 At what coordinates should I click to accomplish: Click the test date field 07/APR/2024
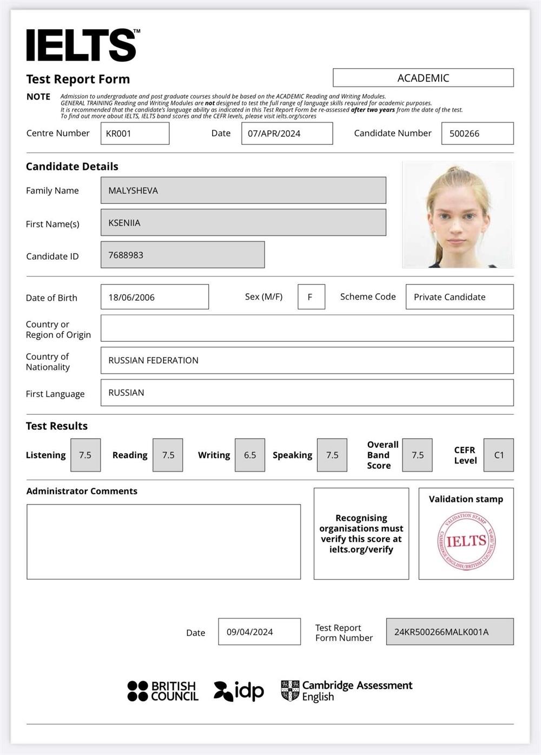(x=287, y=134)
